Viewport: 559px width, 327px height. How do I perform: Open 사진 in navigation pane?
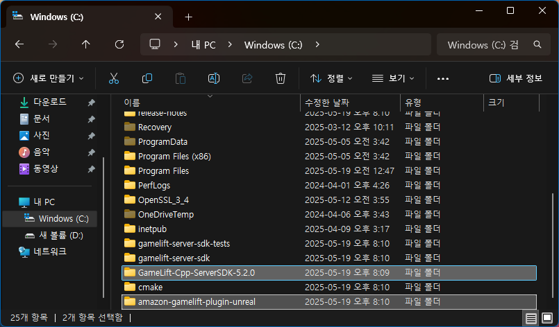(x=42, y=135)
